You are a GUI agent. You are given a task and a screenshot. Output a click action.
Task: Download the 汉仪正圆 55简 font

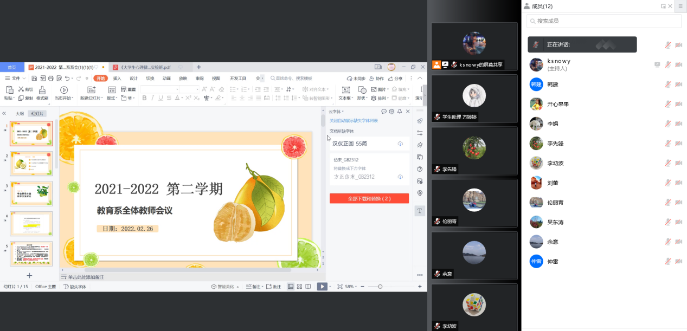[x=400, y=144]
